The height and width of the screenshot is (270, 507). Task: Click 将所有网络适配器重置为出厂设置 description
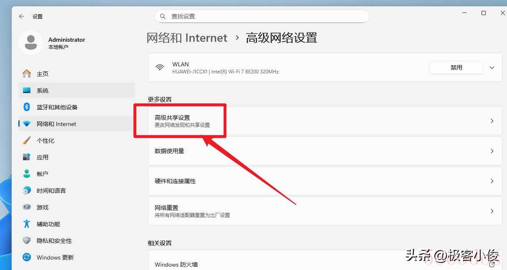[192, 215]
